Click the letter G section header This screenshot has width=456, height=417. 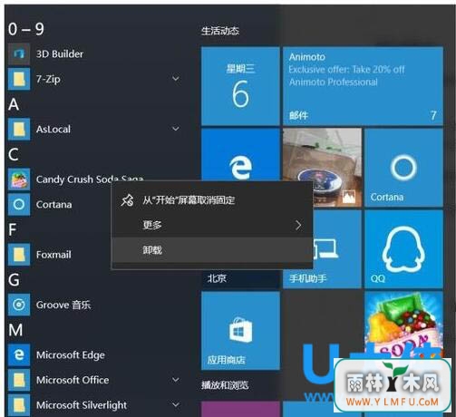14,280
